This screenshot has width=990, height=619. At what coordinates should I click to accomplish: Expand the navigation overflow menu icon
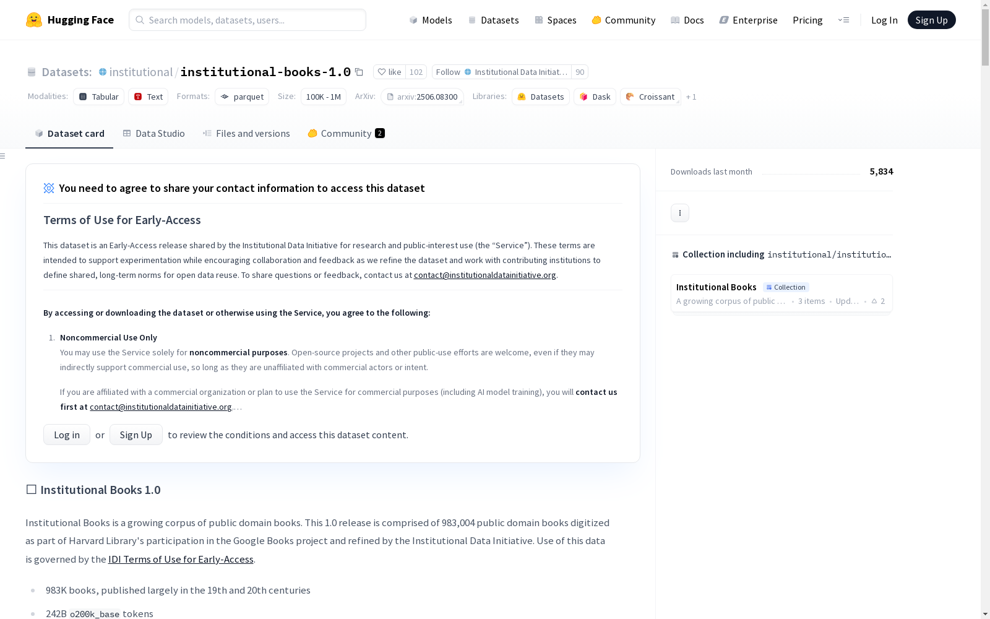pos(843,20)
